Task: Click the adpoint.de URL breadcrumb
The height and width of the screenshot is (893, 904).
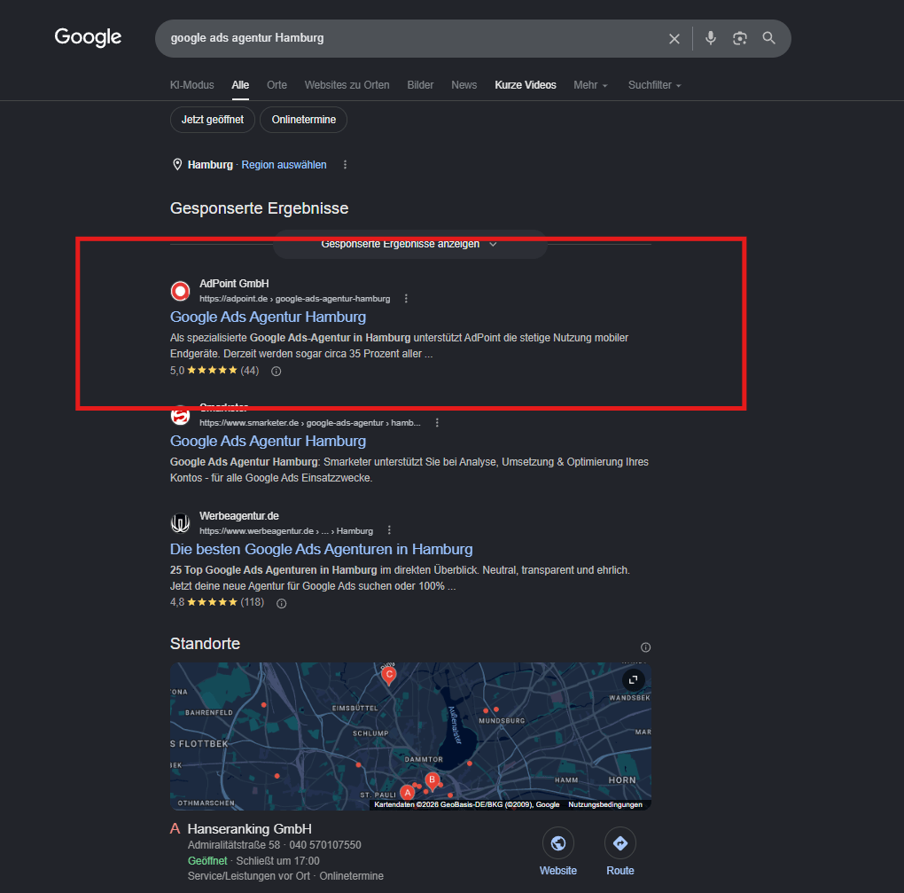Action: tap(294, 298)
